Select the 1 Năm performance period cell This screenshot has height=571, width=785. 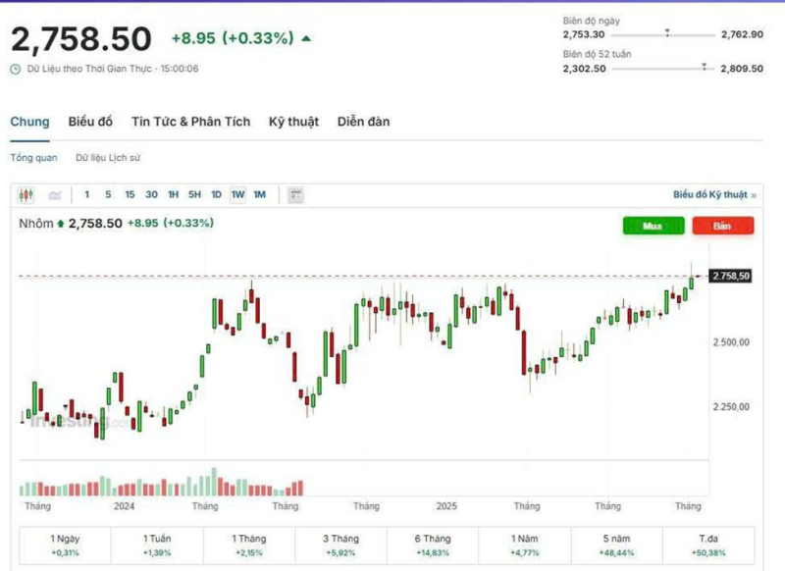526,545
